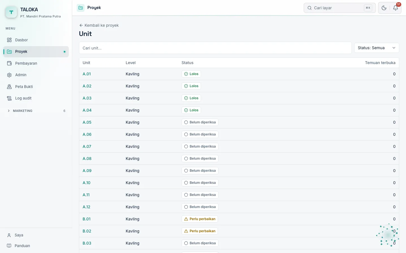This screenshot has height=253, width=406.
Task: Click Lolos badge in A.02 row
Action: [x=191, y=86]
